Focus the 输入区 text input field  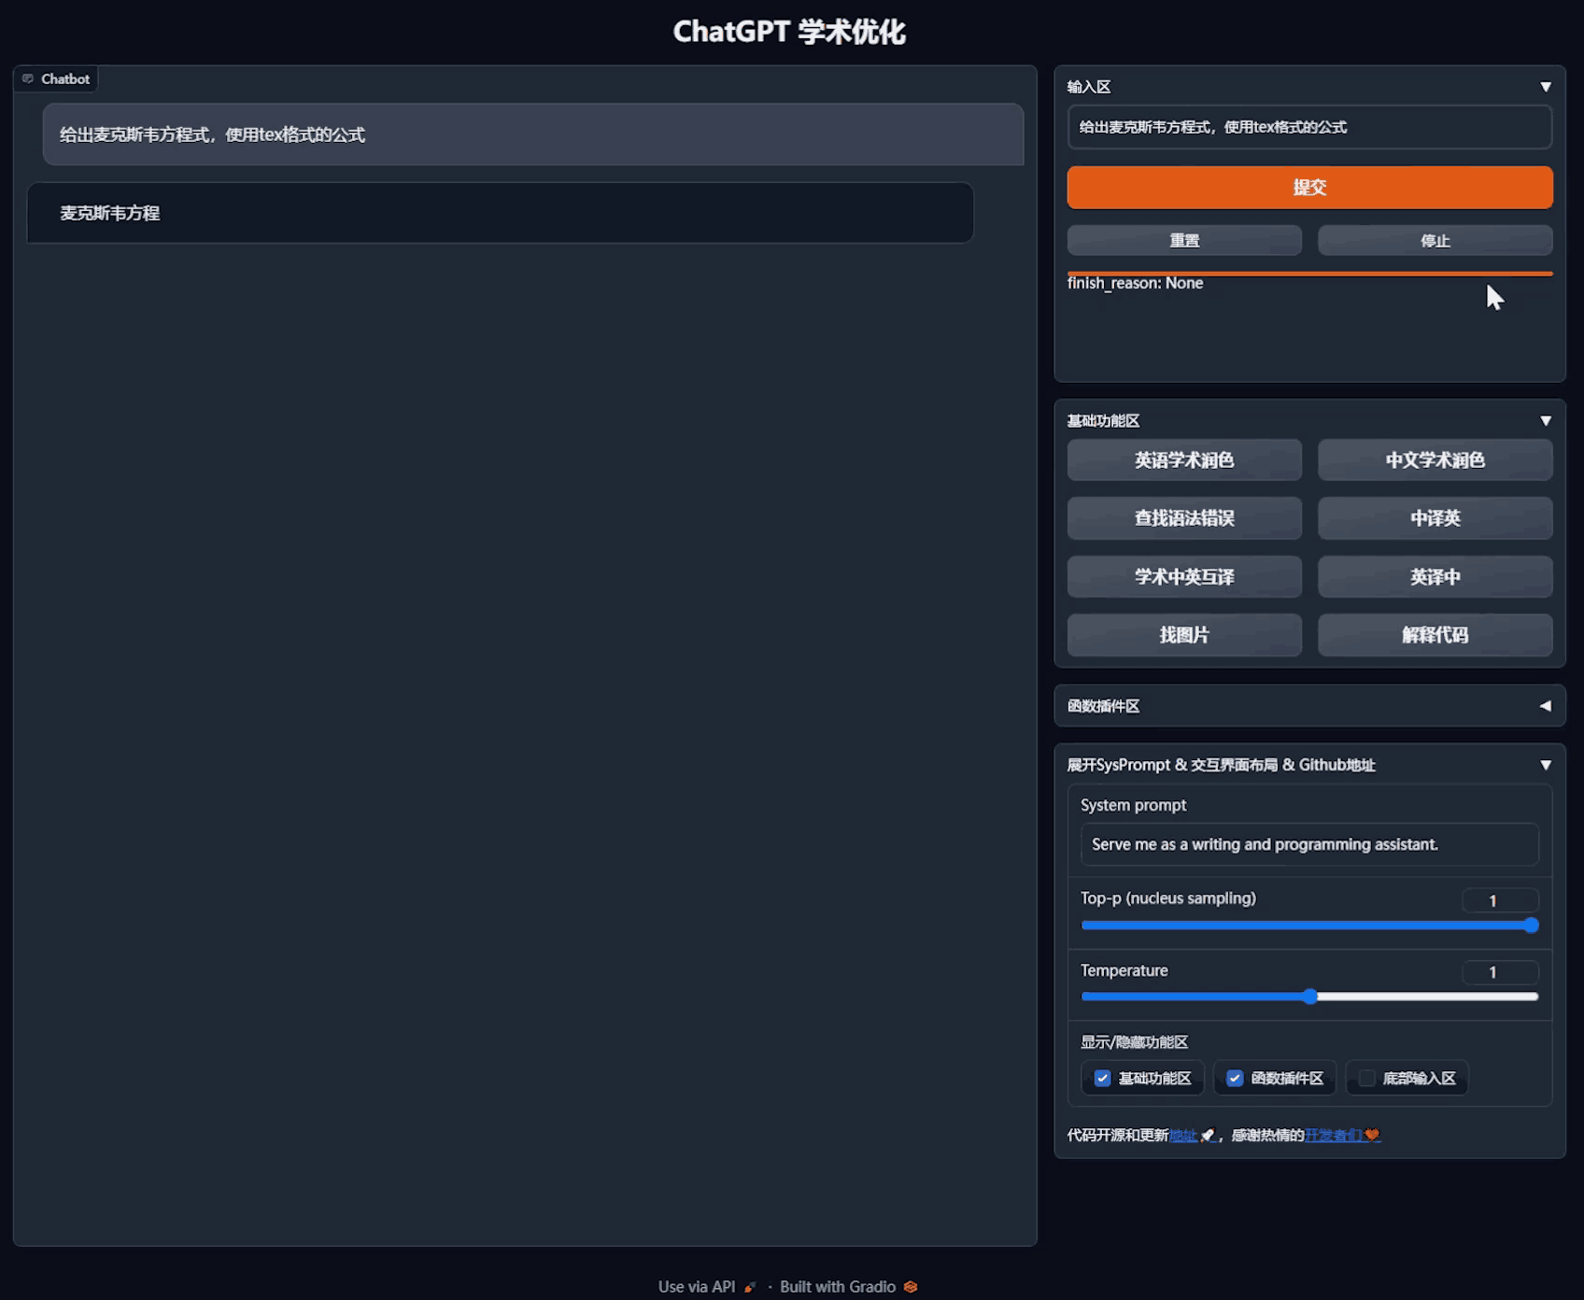pos(1309,127)
